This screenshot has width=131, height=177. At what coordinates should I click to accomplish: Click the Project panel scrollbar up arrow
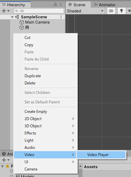pos(80,166)
